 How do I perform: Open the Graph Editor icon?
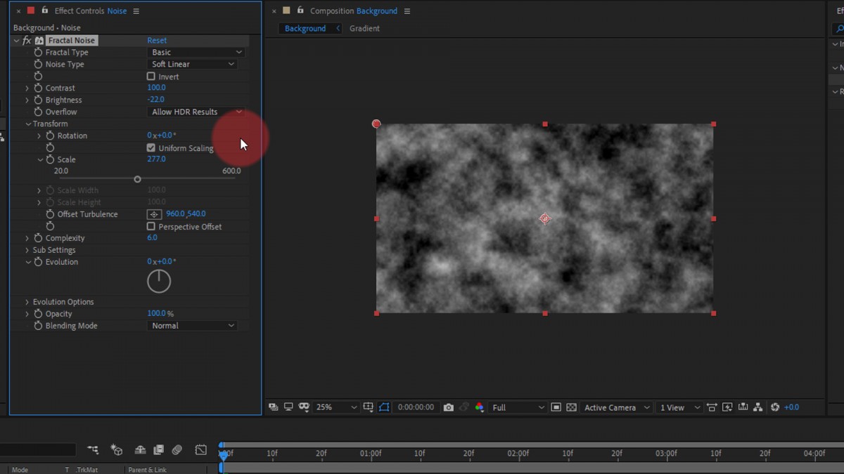coord(201,450)
